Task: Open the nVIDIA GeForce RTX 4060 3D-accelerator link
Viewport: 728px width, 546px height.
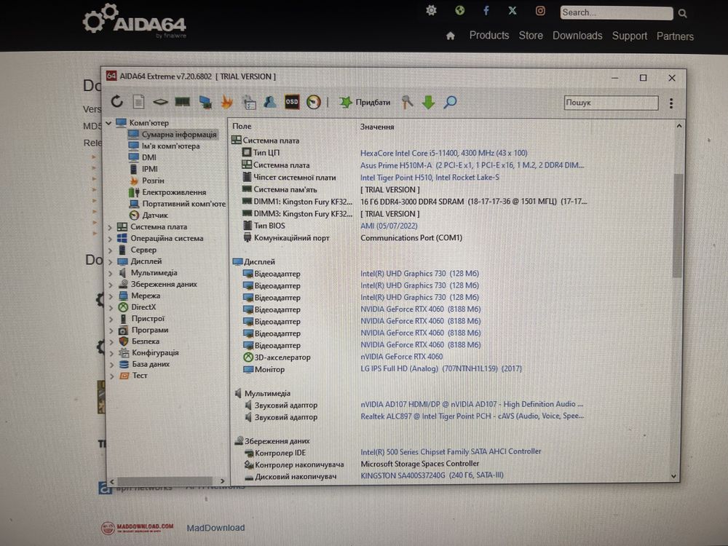Action: (x=402, y=357)
